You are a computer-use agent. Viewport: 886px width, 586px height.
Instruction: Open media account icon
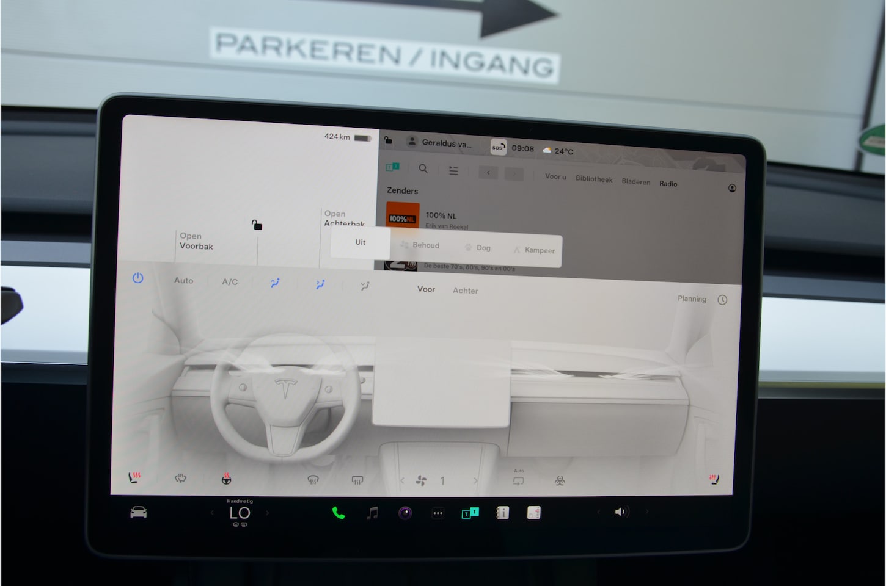pos(732,188)
